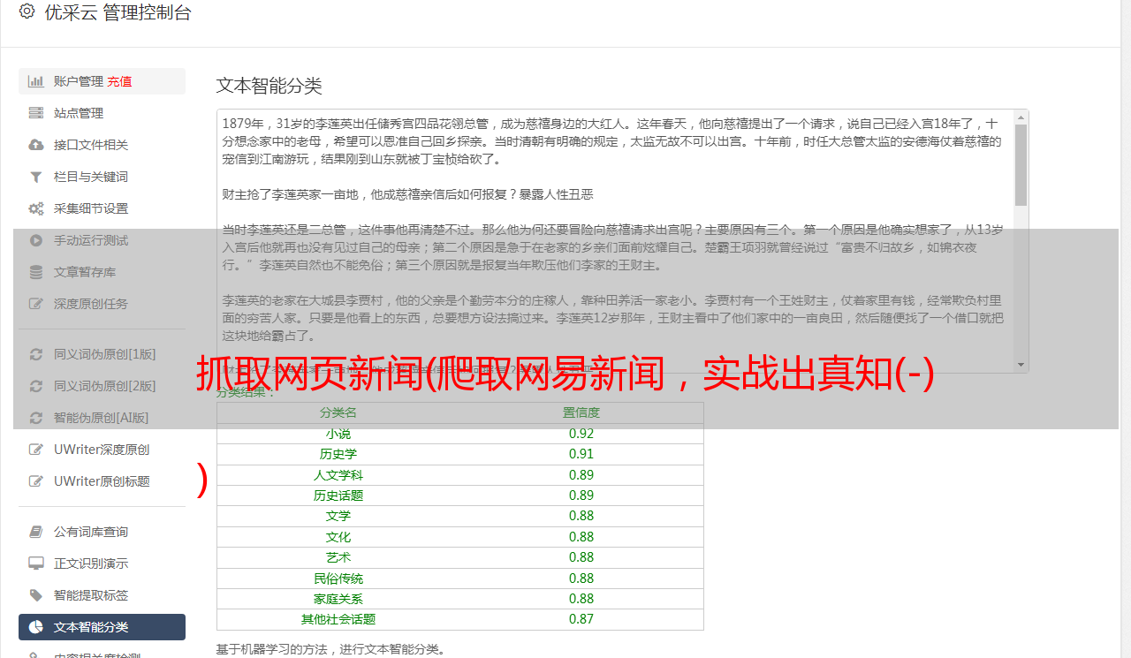Click the 民俗传统 category cell
This screenshot has width=1131, height=658.
point(338,579)
